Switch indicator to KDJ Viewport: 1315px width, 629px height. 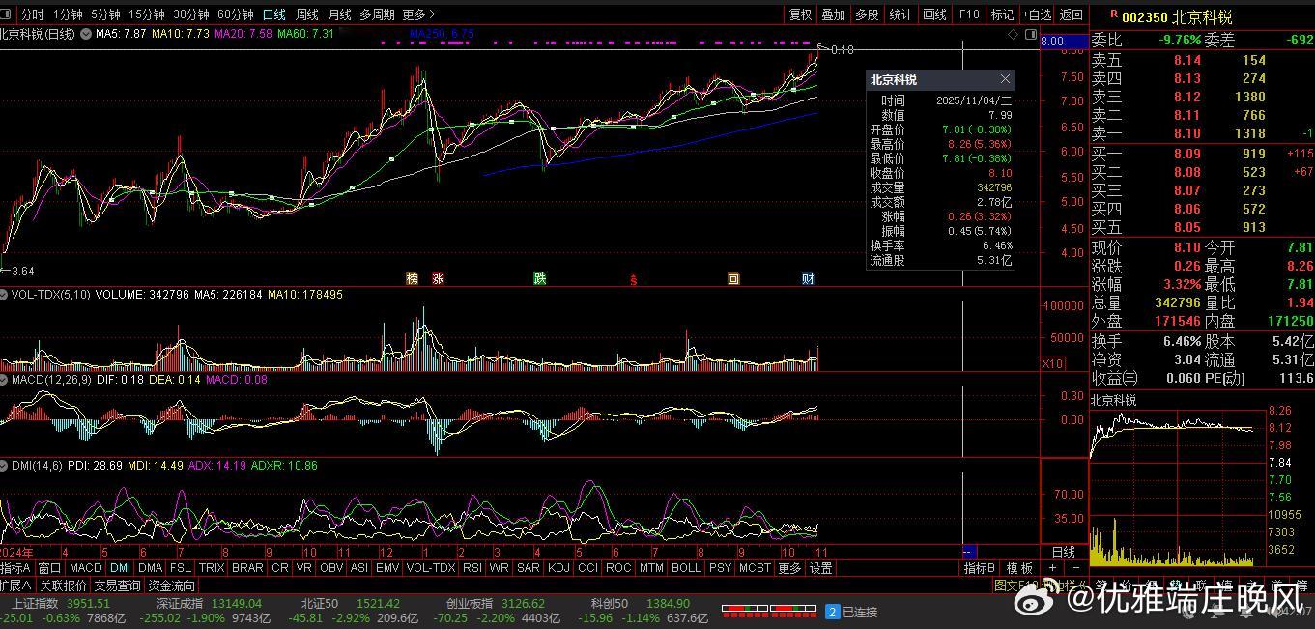[x=558, y=568]
